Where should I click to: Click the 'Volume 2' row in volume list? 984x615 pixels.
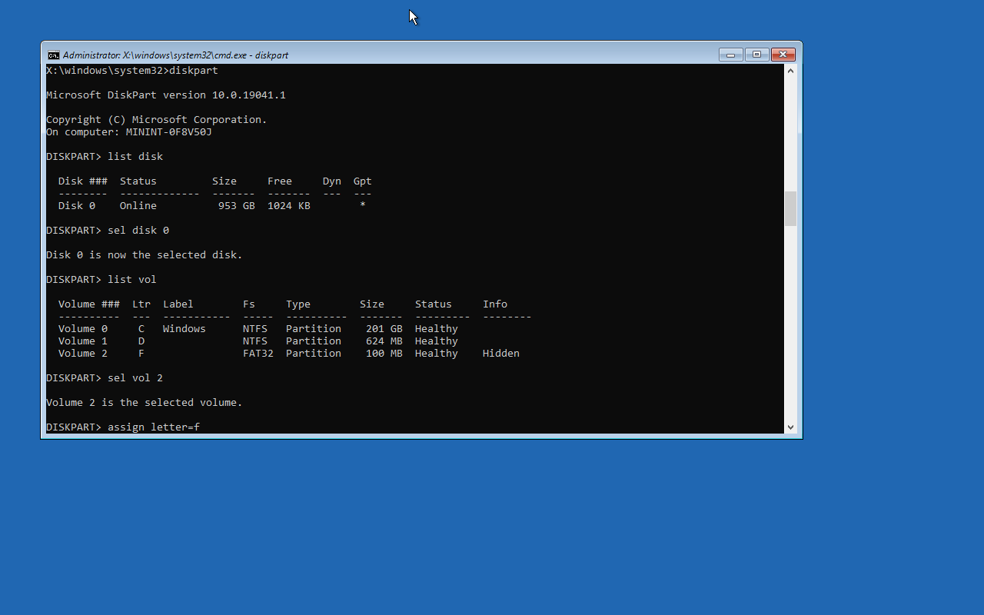point(289,354)
